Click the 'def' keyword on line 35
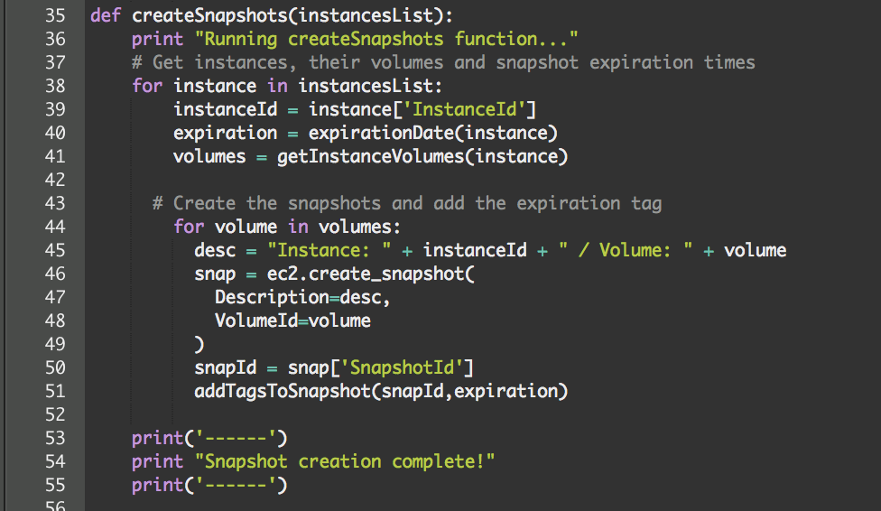The height and width of the screenshot is (511, 881). (x=106, y=15)
